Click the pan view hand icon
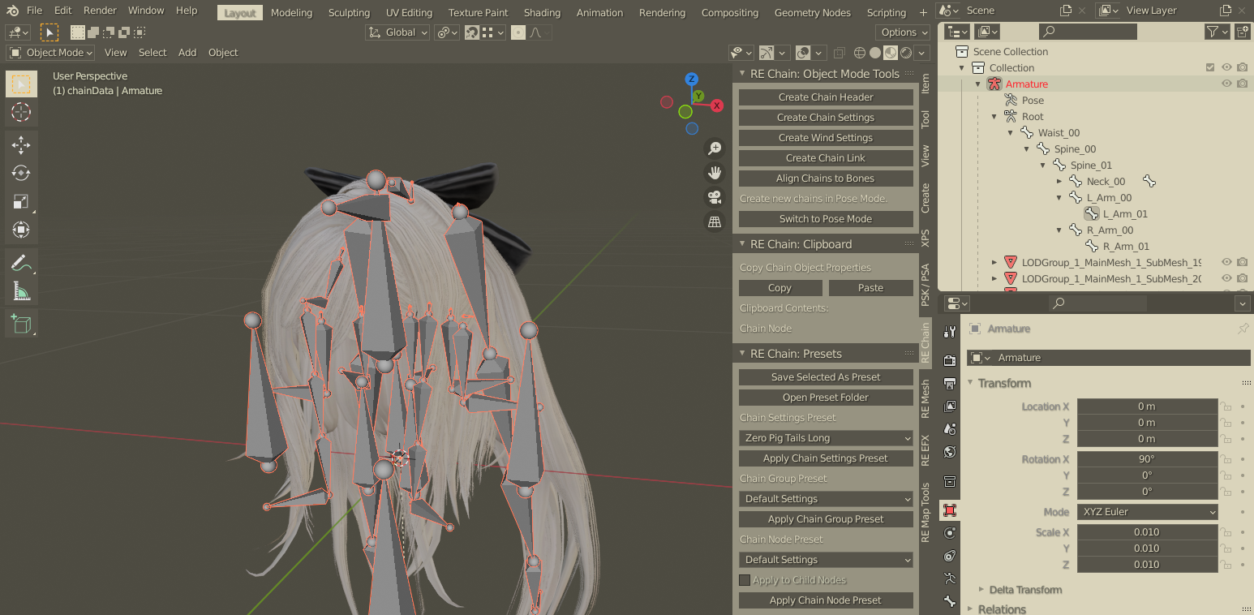Viewport: 1254px width, 615px height. coord(715,172)
